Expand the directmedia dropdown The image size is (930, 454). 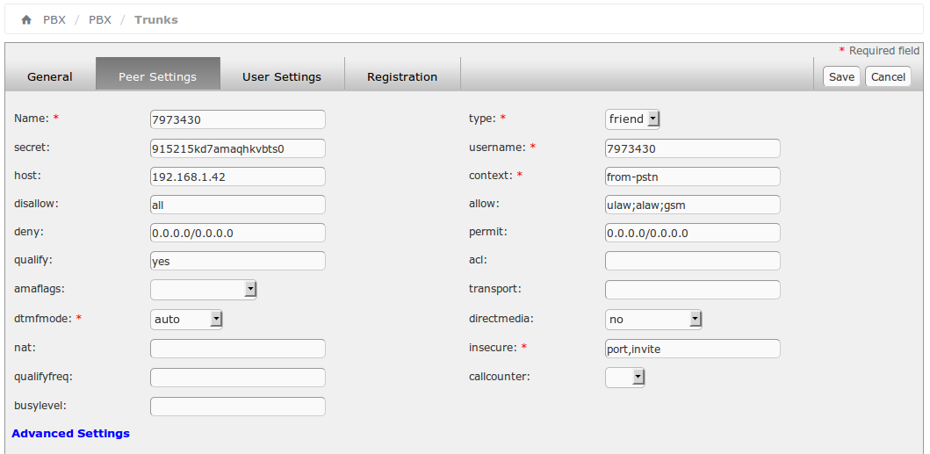coord(653,319)
